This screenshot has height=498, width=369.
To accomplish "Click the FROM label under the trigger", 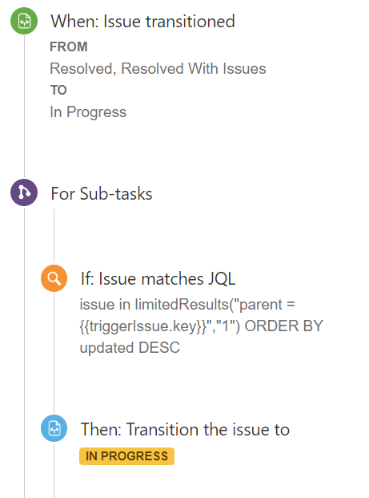I will coord(69,47).
